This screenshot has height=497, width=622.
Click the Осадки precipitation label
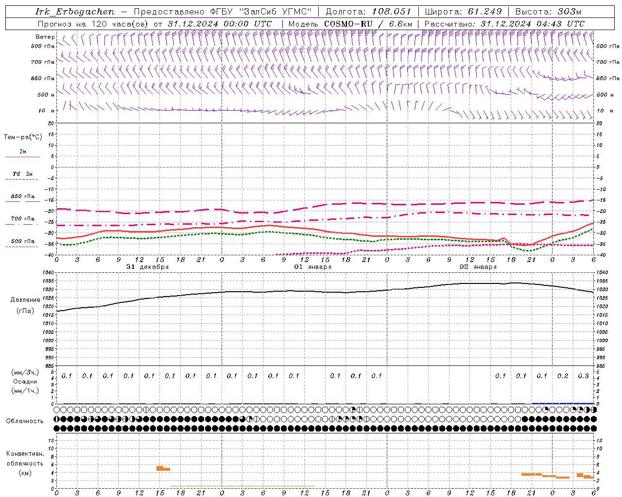[25, 382]
